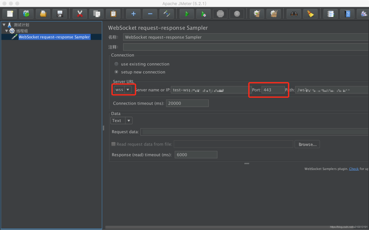
Task: Click the minus Collapse All icon
Action: [x=150, y=14]
